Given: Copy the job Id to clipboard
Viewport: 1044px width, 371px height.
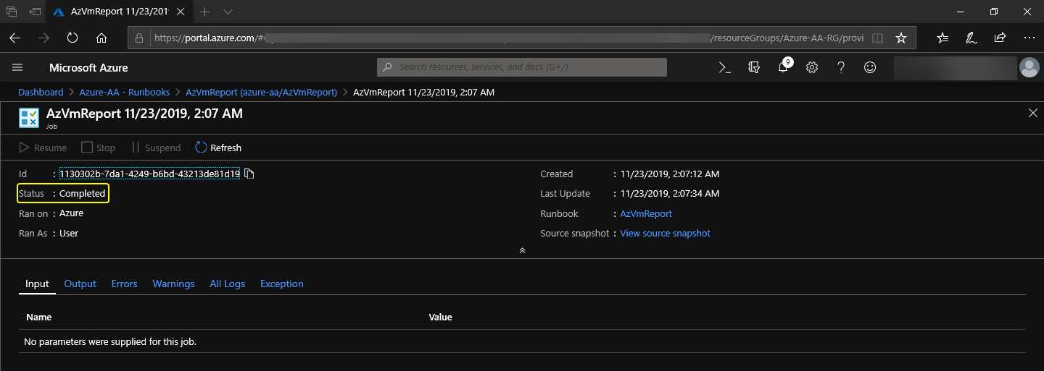Looking at the screenshot, I should [x=249, y=174].
